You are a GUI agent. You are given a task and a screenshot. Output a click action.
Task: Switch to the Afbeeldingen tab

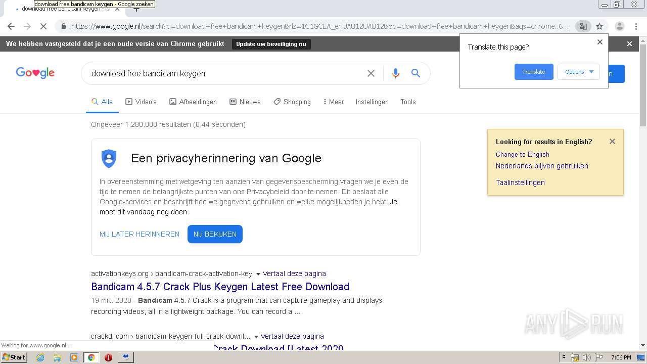coord(193,102)
